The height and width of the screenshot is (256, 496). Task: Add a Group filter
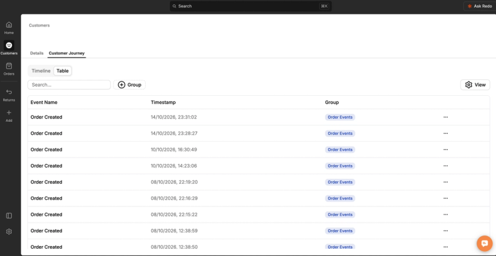coord(130,85)
